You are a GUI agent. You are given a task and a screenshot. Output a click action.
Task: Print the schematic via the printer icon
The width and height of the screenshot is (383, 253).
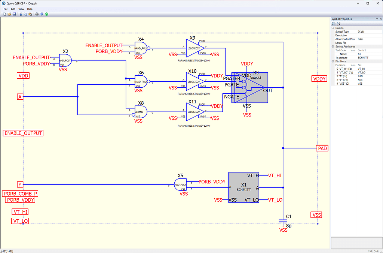tap(37, 14)
